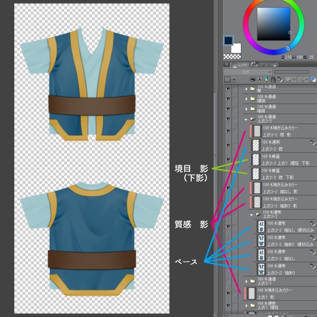The height and width of the screenshot is (317, 317).
Task: Toggle visibility of 上衣2-2 襟 影 layer
Action: [228, 131]
